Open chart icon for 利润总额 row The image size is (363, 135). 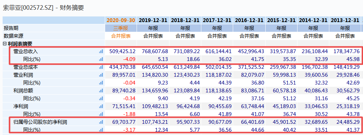click(x=101, y=90)
